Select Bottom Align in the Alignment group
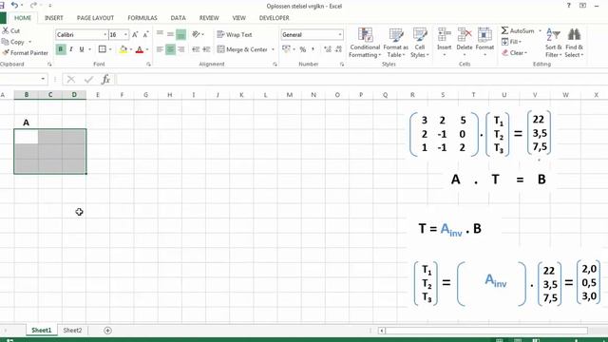This screenshot has width=608, height=342. [x=180, y=34]
